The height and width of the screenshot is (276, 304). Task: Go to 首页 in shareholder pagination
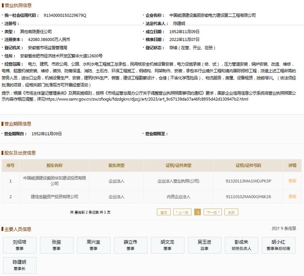click(164, 212)
